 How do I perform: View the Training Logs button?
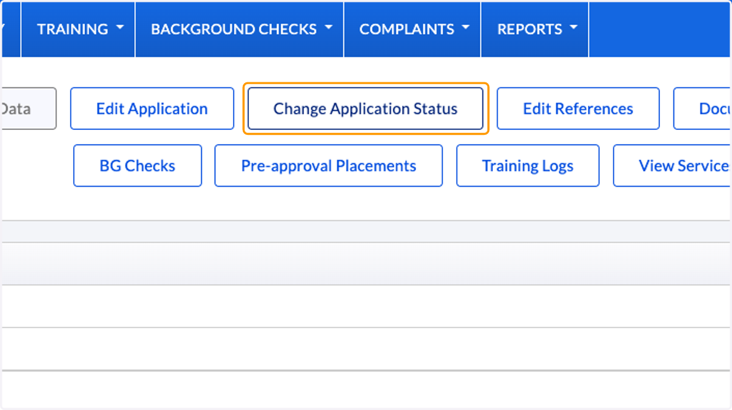[528, 165]
